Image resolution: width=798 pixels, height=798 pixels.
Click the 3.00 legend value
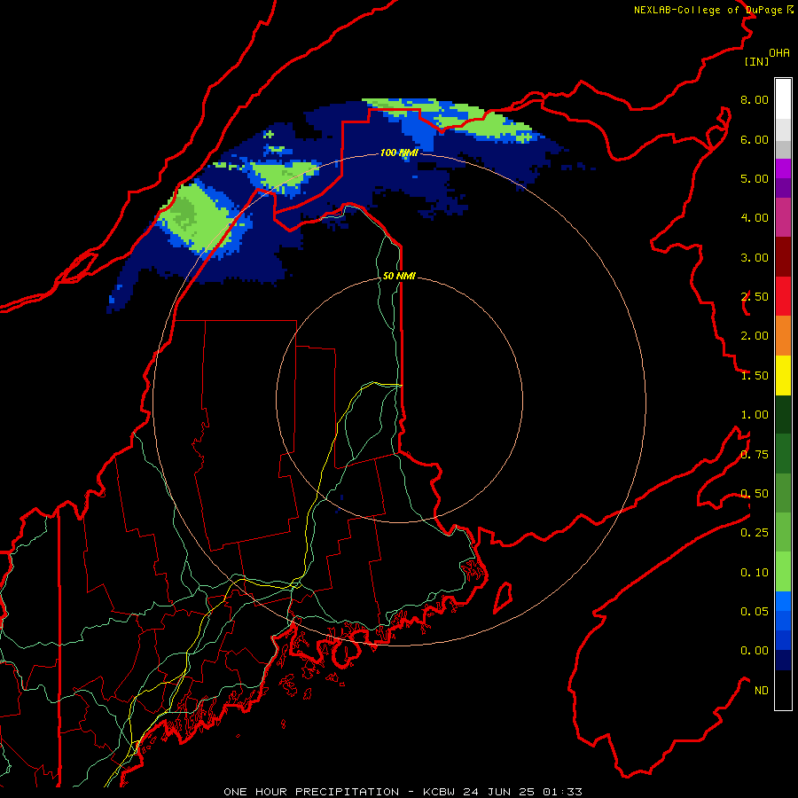click(x=755, y=257)
